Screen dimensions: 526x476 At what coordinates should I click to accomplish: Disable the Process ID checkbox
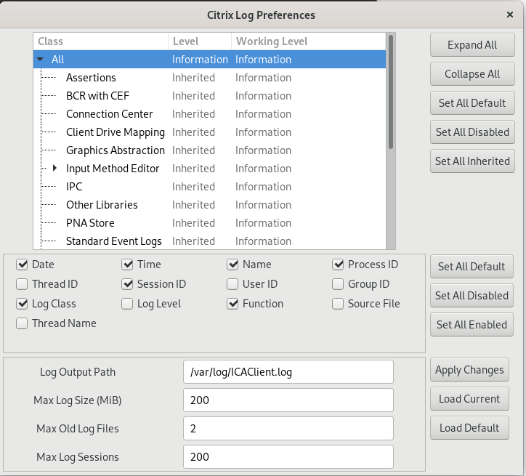click(339, 265)
